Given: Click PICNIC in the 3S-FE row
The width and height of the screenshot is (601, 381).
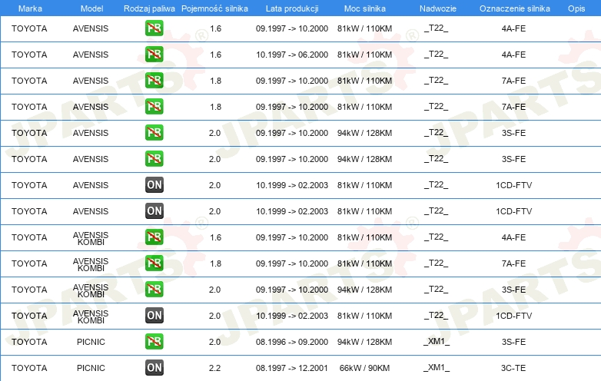Looking at the screenshot, I should pyautogui.click(x=91, y=342).
